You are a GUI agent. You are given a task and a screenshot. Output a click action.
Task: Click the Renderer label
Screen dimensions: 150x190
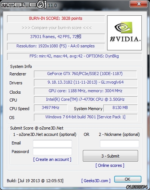pyautogui.click(x=18, y=74)
